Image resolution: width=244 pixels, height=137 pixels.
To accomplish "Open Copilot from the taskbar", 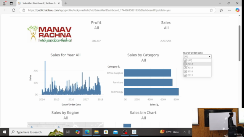I will pyautogui.click(x=77, y=132).
